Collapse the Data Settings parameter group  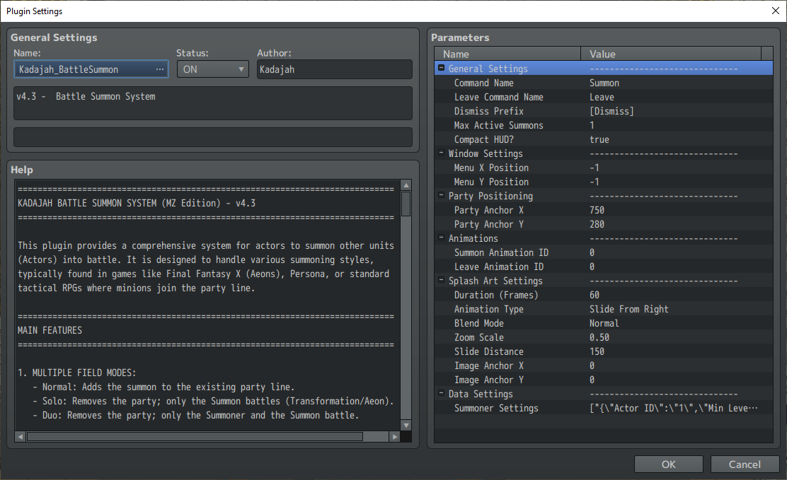(x=441, y=393)
